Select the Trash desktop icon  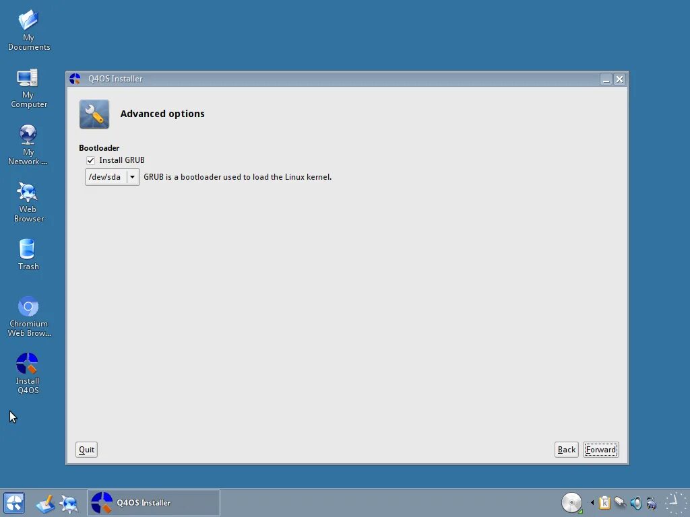[x=28, y=254]
